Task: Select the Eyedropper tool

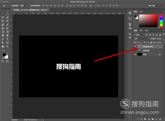Action: [x=7, y=21]
